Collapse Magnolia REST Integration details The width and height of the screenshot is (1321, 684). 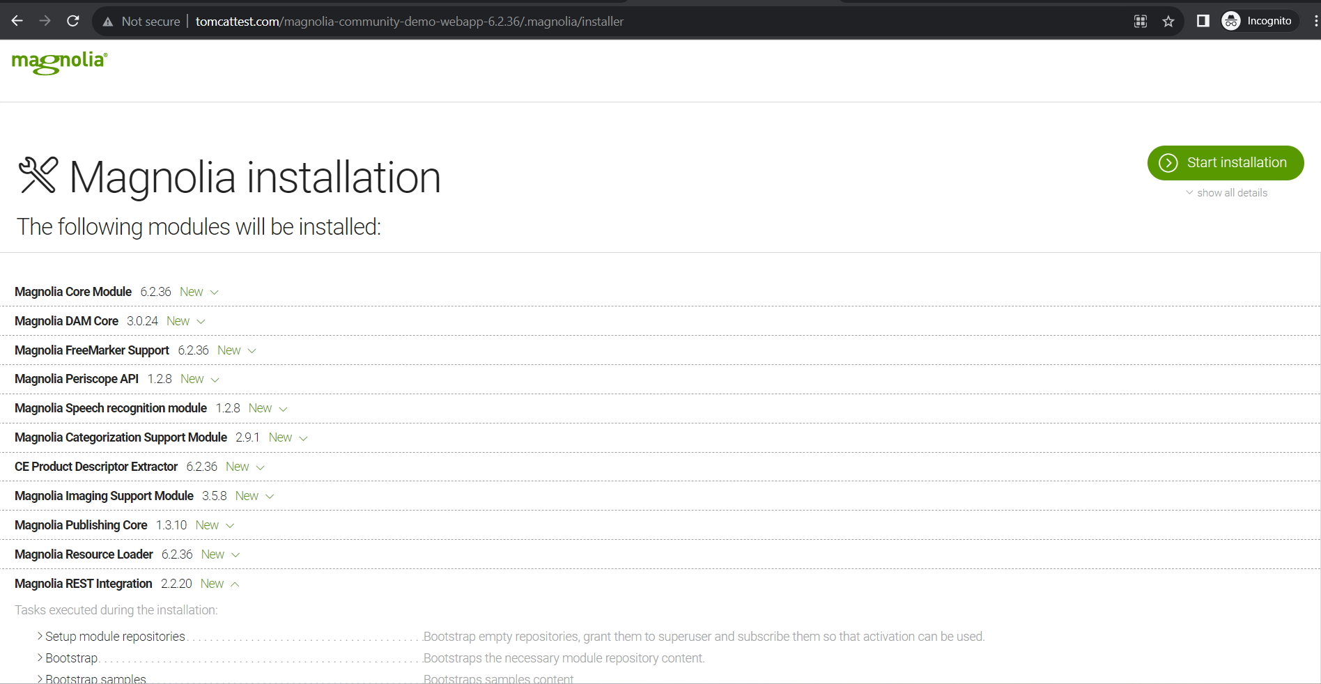pos(235,584)
